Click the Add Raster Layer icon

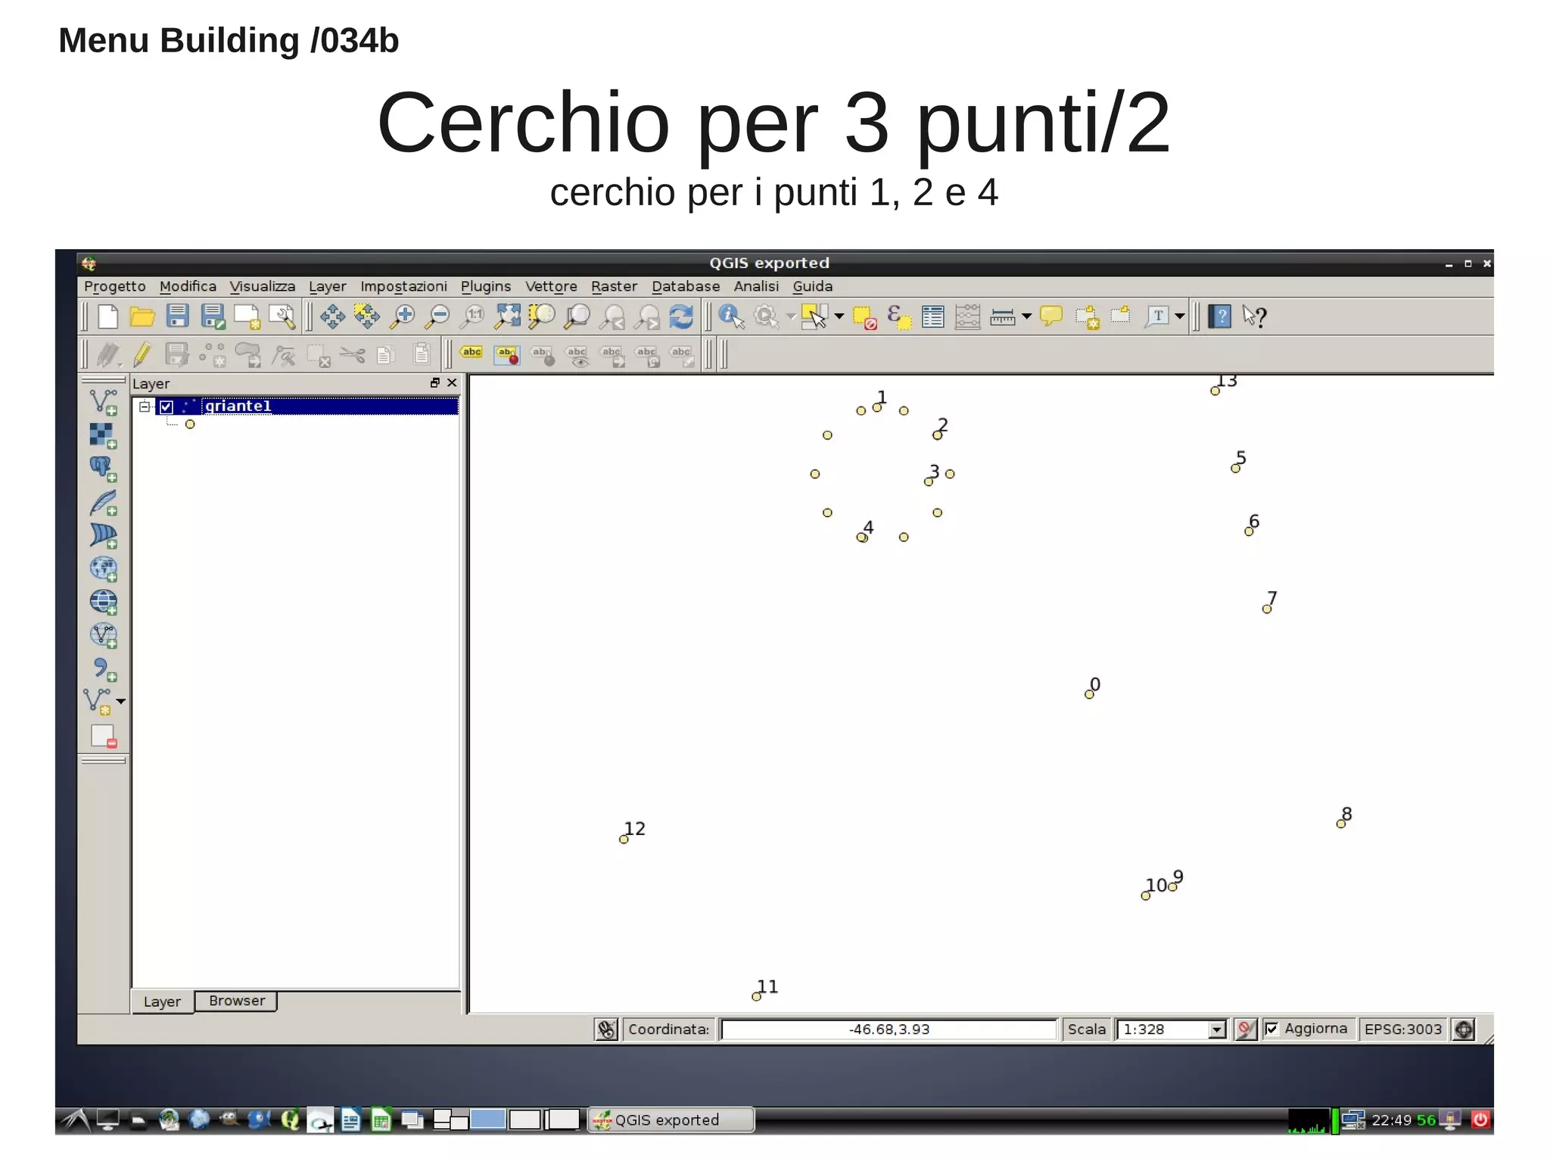tap(102, 435)
